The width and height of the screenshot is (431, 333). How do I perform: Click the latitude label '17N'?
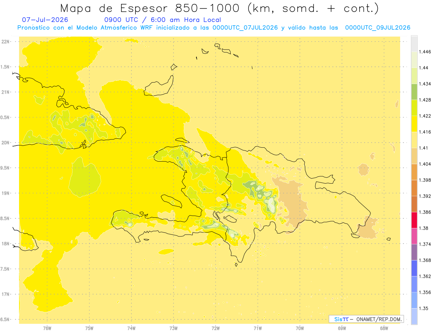(x=5, y=294)
